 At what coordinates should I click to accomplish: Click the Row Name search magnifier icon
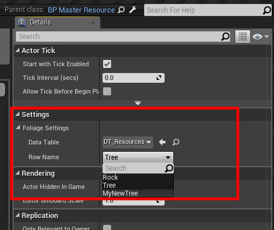[x=169, y=168]
